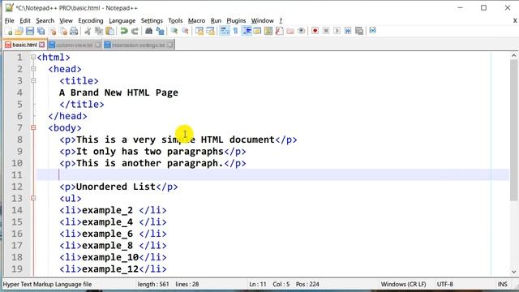Paste using the clipboard icon
Screen dimensions: 519x292
pyautogui.click(x=110, y=31)
